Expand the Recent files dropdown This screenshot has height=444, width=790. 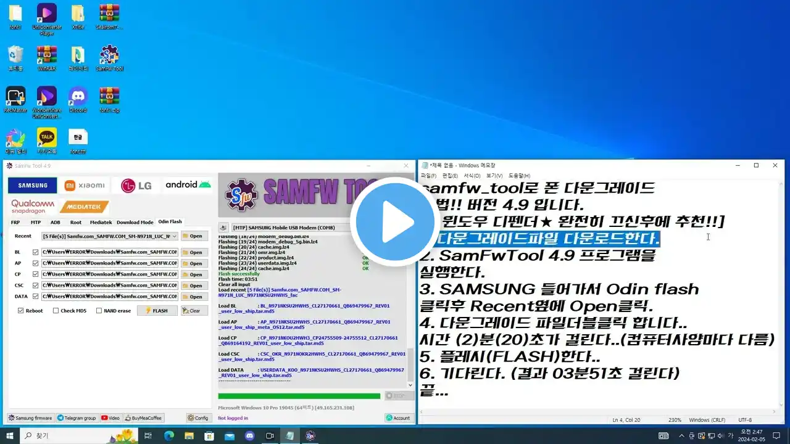coord(175,236)
